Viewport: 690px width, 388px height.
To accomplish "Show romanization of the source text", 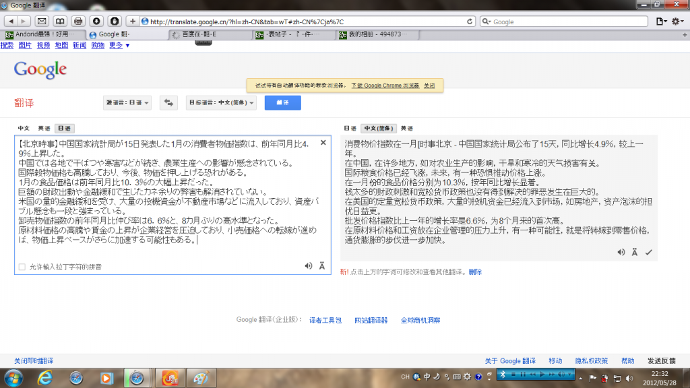I will pyautogui.click(x=322, y=265).
